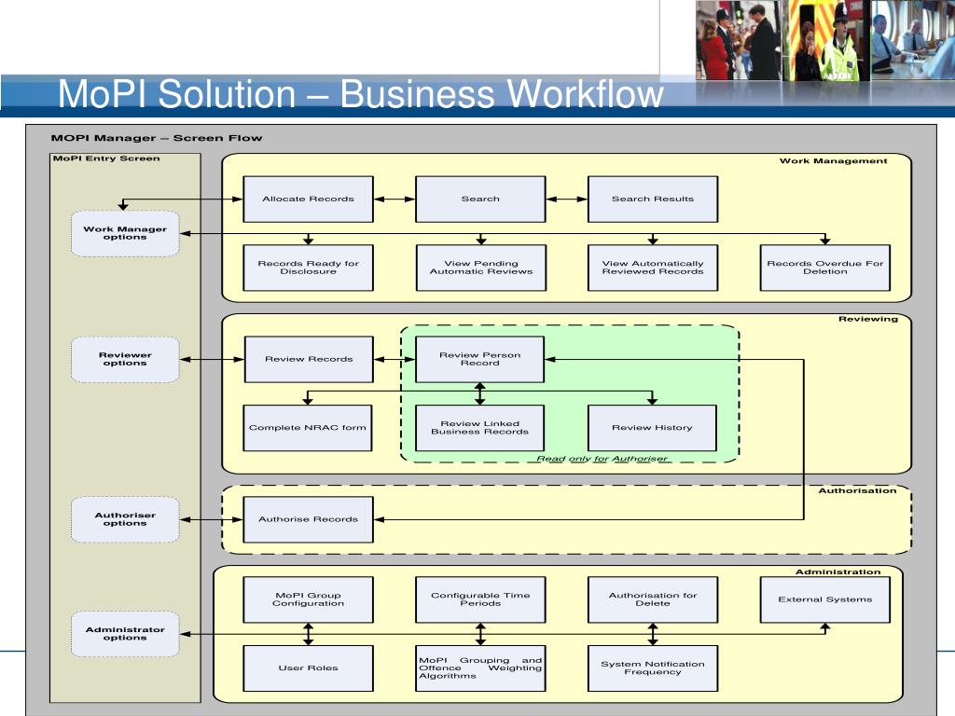Click the Review Records box
Viewport: 955px width, 716px height.
click(x=309, y=359)
